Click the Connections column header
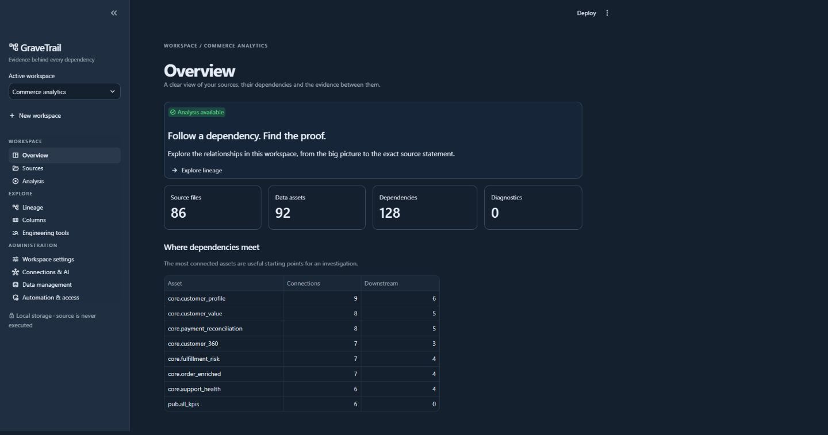828x435 pixels. (322, 283)
